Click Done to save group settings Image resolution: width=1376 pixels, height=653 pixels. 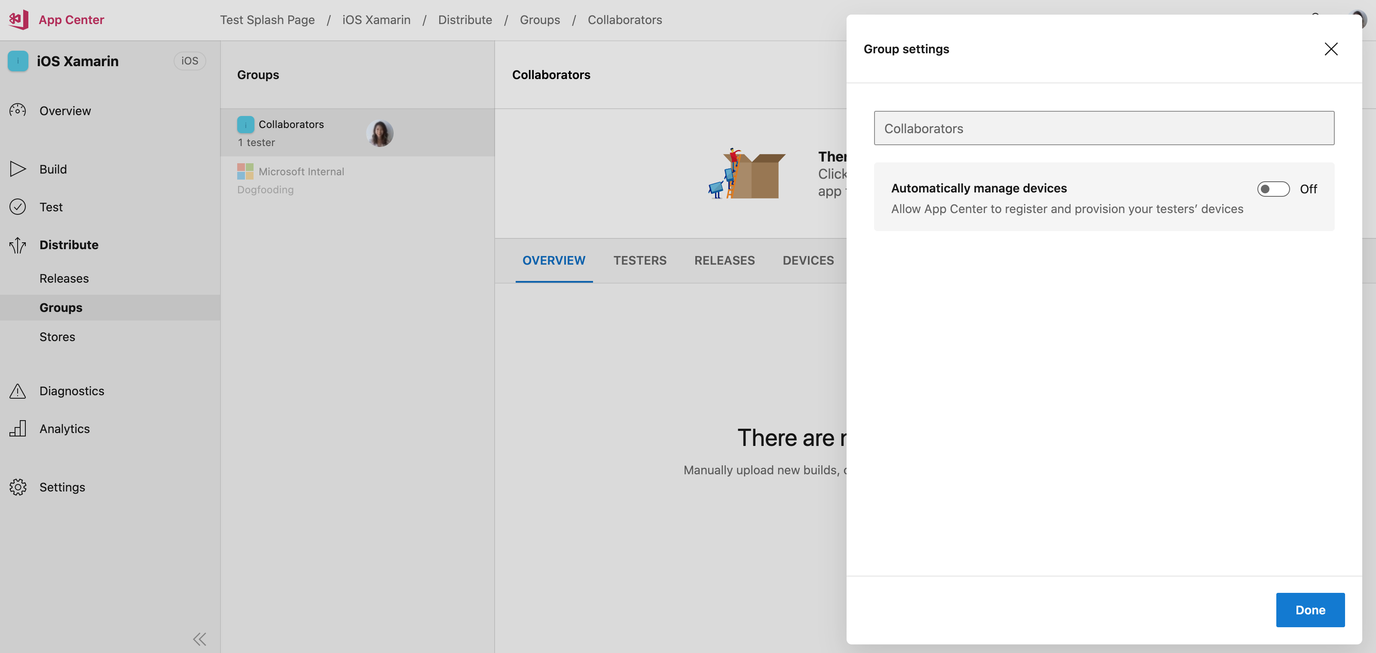pyautogui.click(x=1310, y=609)
